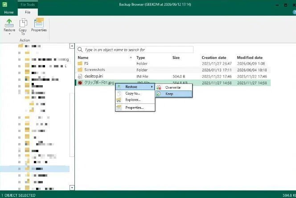Focus the object name search field
The width and height of the screenshot is (296, 198).
[135, 49]
